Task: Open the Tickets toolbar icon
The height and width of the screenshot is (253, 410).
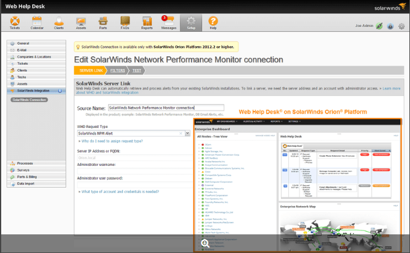Action: [14, 22]
